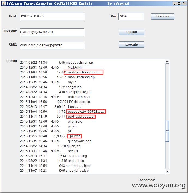Viewport: 188px width, 193px height.
Task: Select the shangji.xls entry
Action: pos(52,161)
